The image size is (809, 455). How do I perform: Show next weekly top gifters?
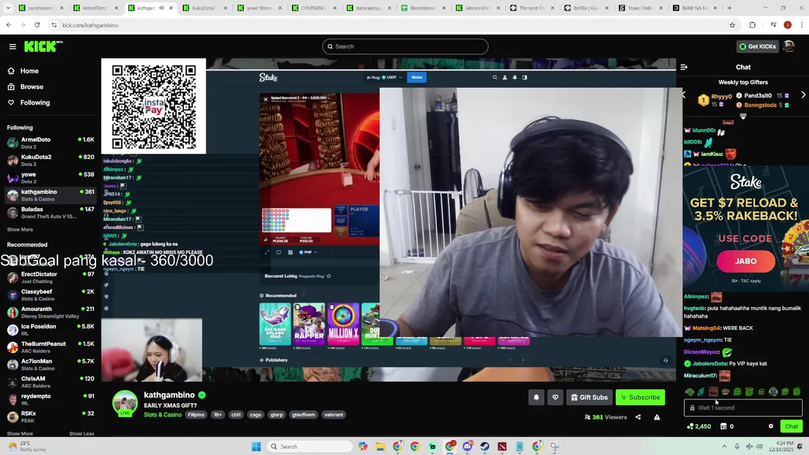tap(803, 95)
